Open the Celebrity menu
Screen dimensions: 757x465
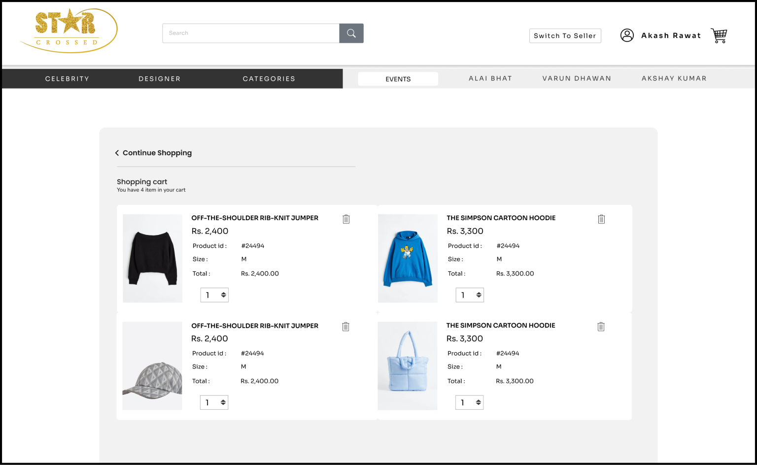click(67, 79)
